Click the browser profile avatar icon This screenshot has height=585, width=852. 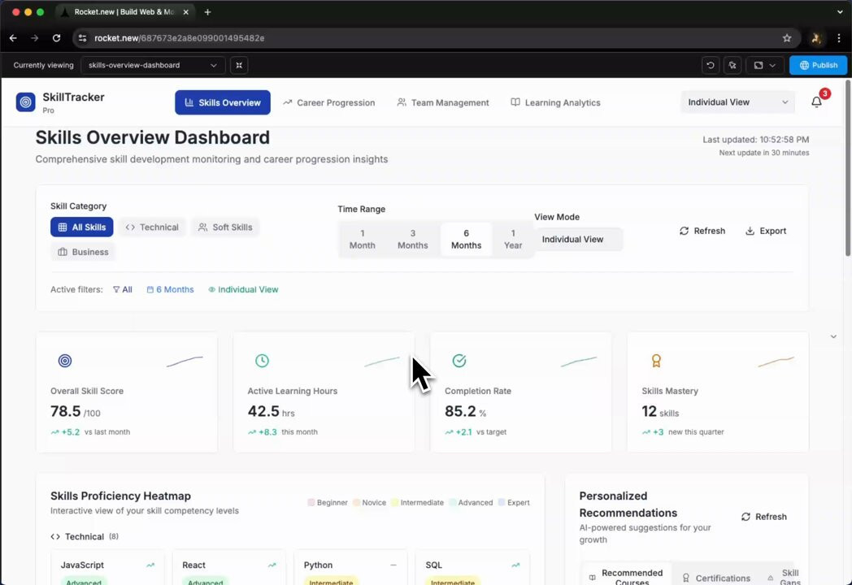[815, 38]
